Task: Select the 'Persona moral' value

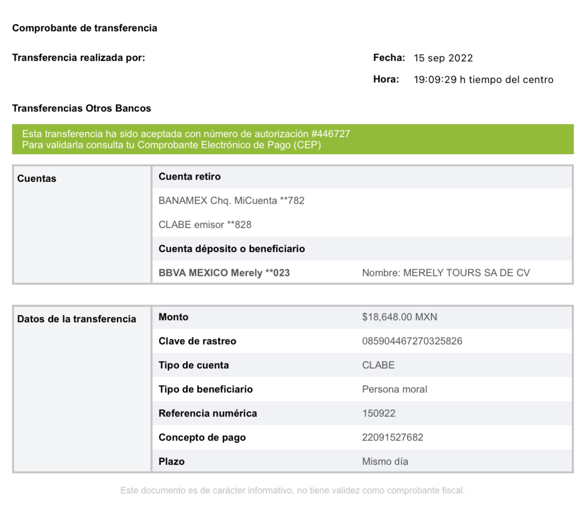Action: (394, 389)
